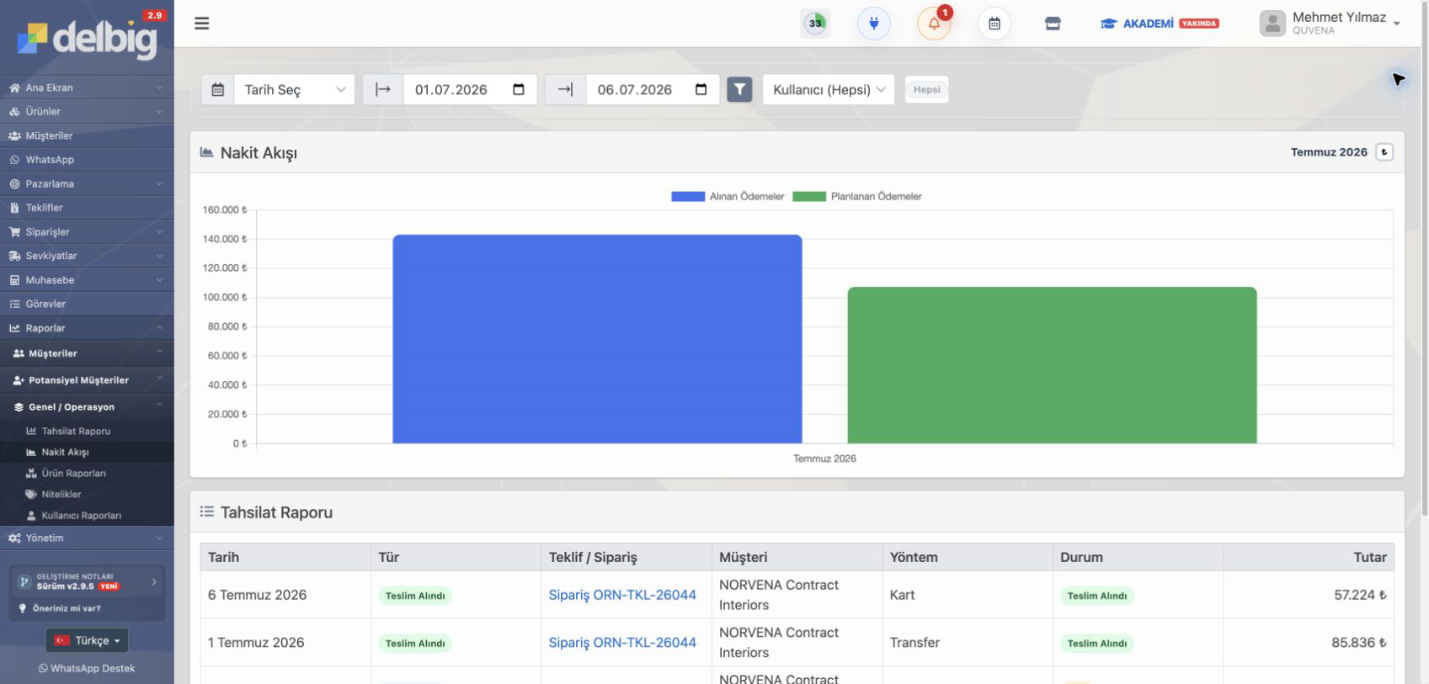Open the Kullanıcı (Hepsi) dropdown
1429x684 pixels.
pos(829,89)
